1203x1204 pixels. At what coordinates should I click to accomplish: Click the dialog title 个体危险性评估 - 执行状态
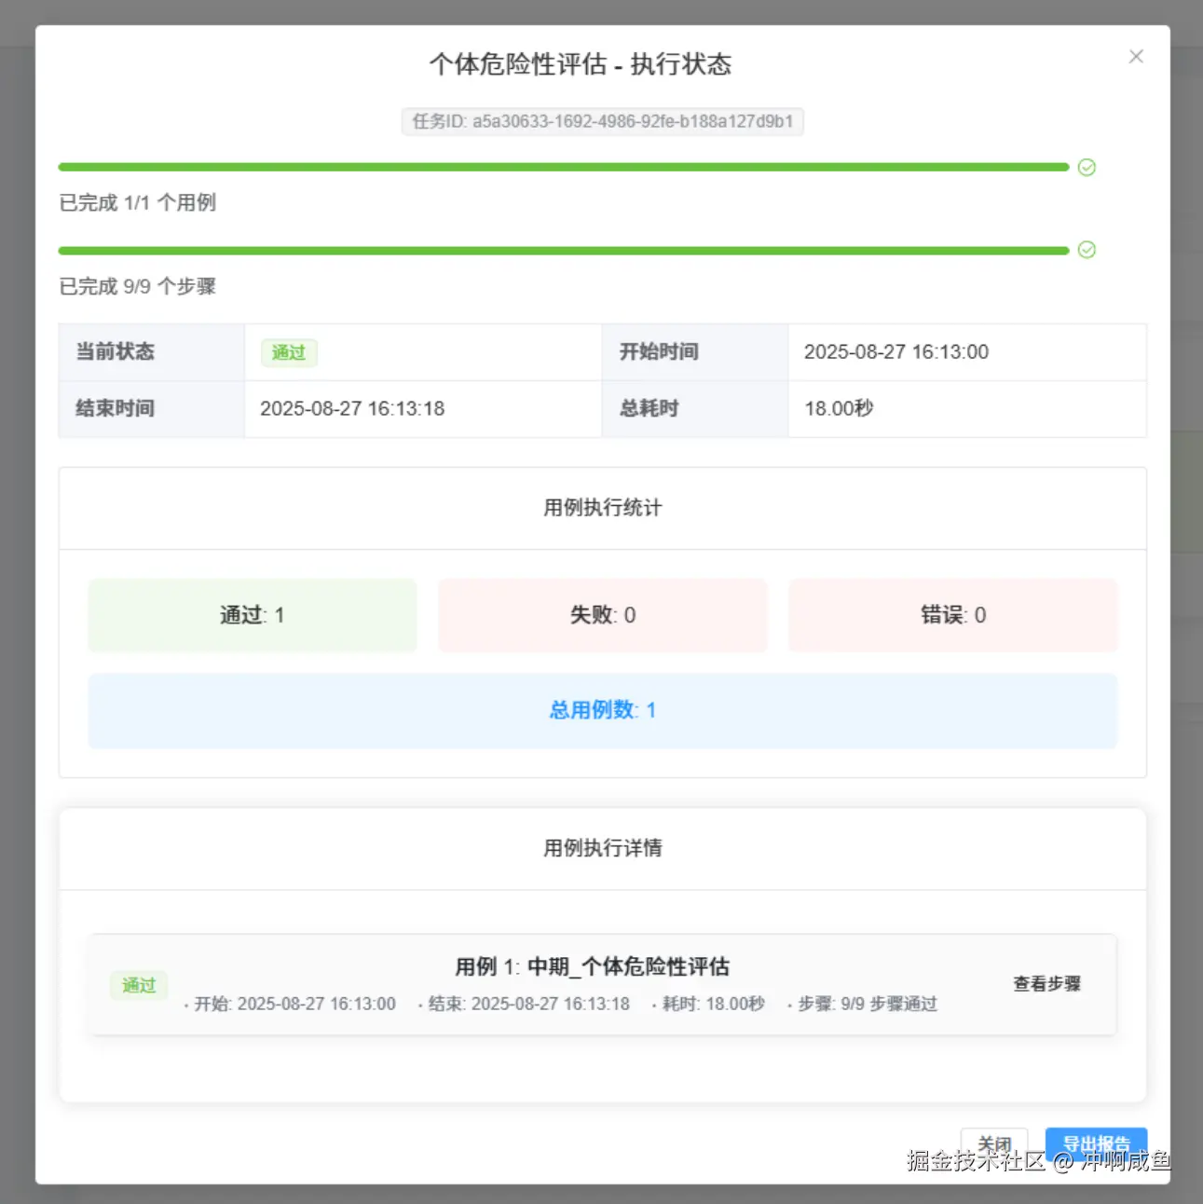pyautogui.click(x=581, y=64)
